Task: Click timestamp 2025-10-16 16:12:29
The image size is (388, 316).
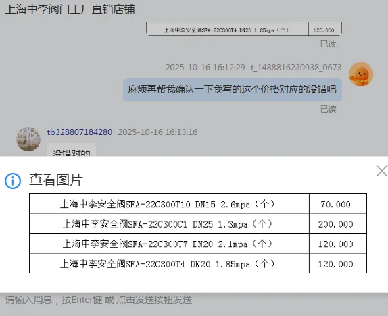Action: [205, 68]
